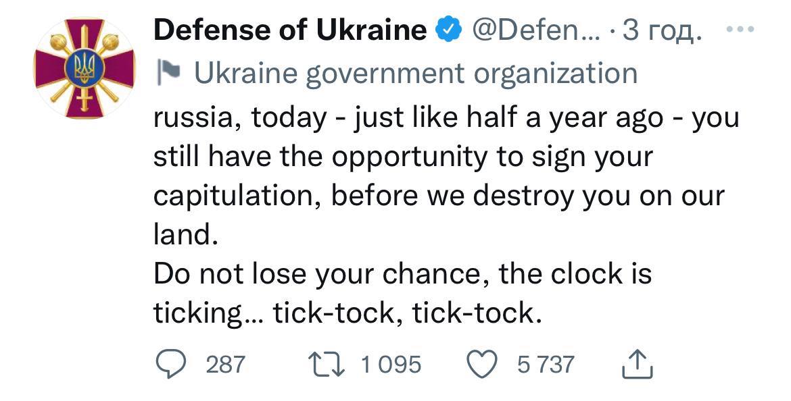Click the 287 replies count
Screen dimensions: 791x401
(x=224, y=365)
